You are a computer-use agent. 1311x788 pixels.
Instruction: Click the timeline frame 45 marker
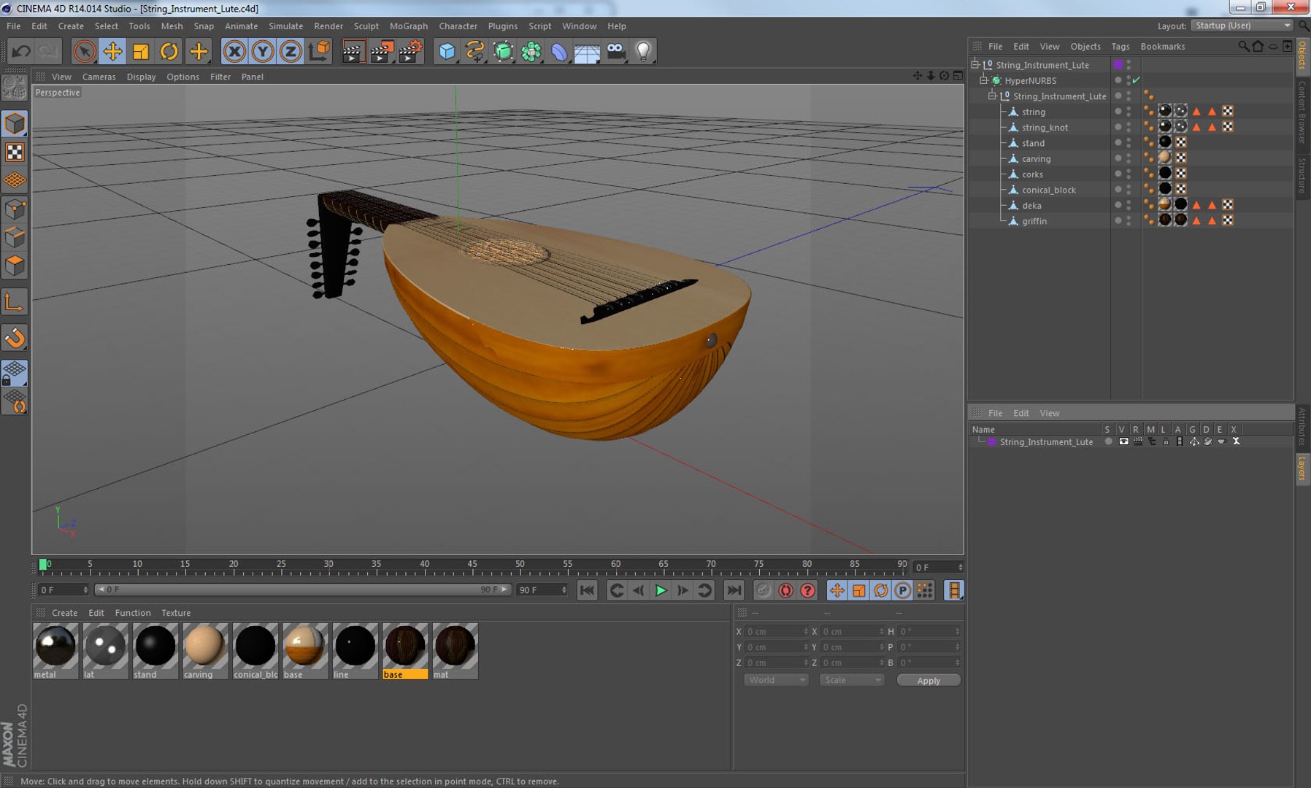[472, 564]
